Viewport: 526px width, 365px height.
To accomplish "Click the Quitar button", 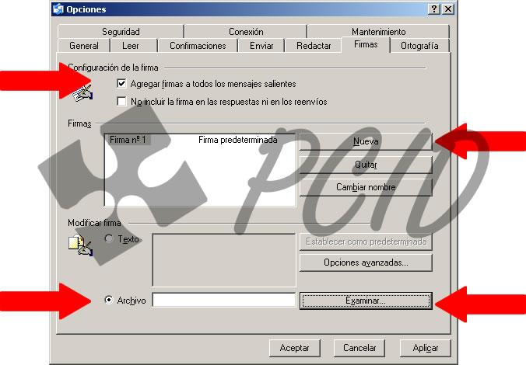I will 365,165.
